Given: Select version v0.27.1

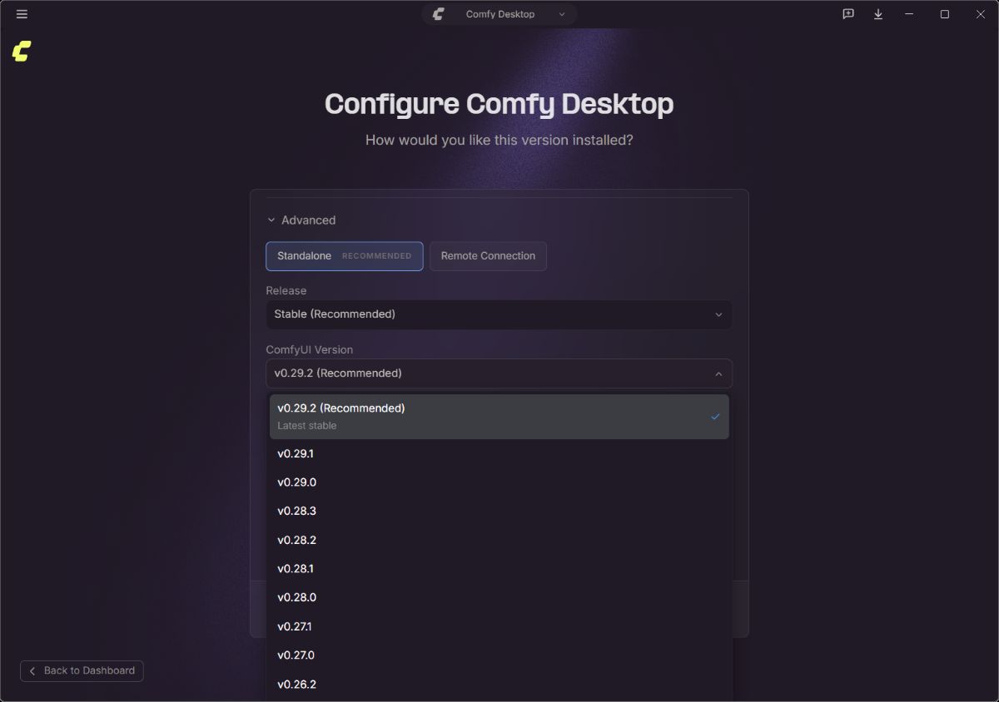Looking at the screenshot, I should (x=499, y=627).
